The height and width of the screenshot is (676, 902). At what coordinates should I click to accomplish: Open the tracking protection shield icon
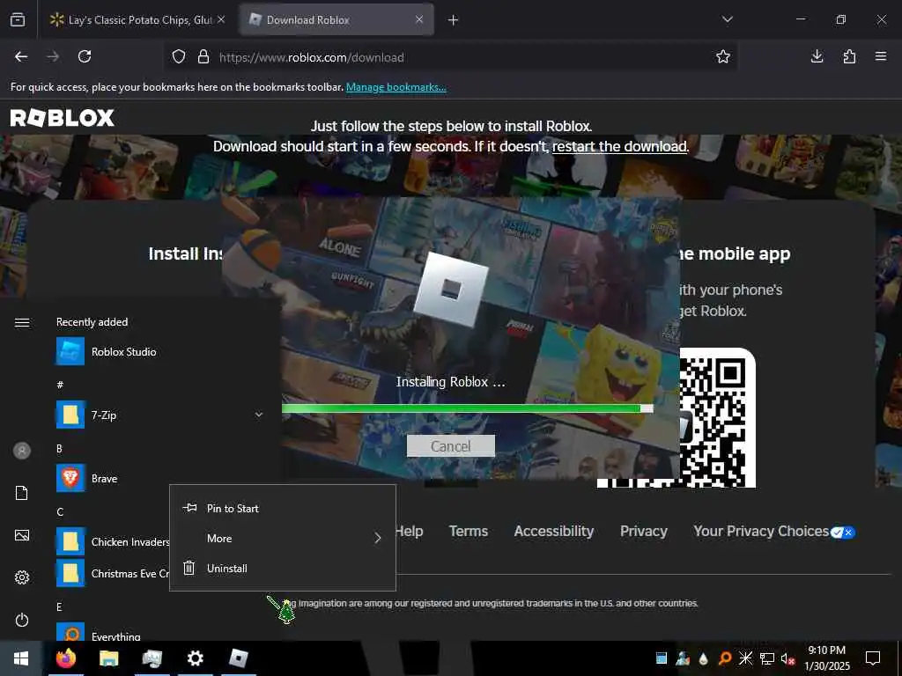[179, 57]
